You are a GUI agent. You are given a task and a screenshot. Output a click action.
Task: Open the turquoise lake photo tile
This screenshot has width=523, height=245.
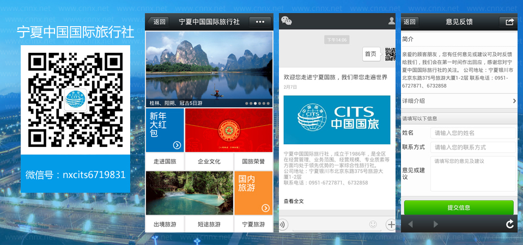[x=190, y=193]
